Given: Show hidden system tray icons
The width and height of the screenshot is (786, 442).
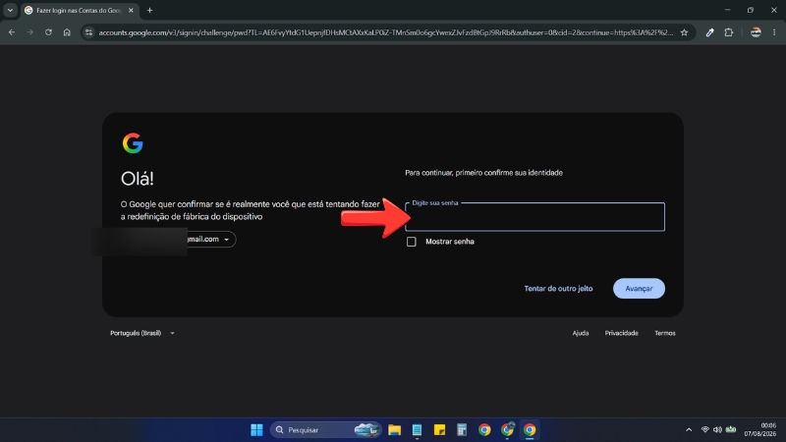Looking at the screenshot, I should coord(689,430).
